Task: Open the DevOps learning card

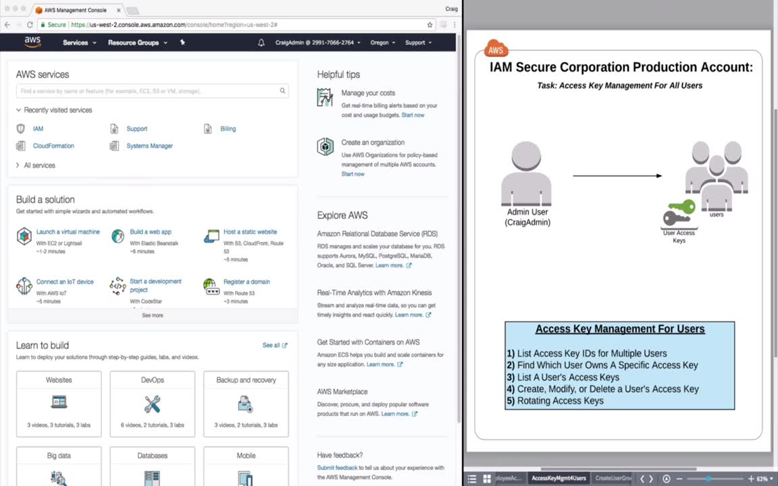Action: pos(153,404)
